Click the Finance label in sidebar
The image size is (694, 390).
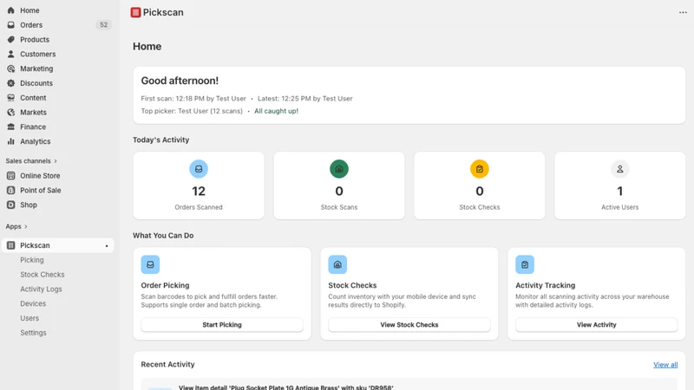coord(33,127)
